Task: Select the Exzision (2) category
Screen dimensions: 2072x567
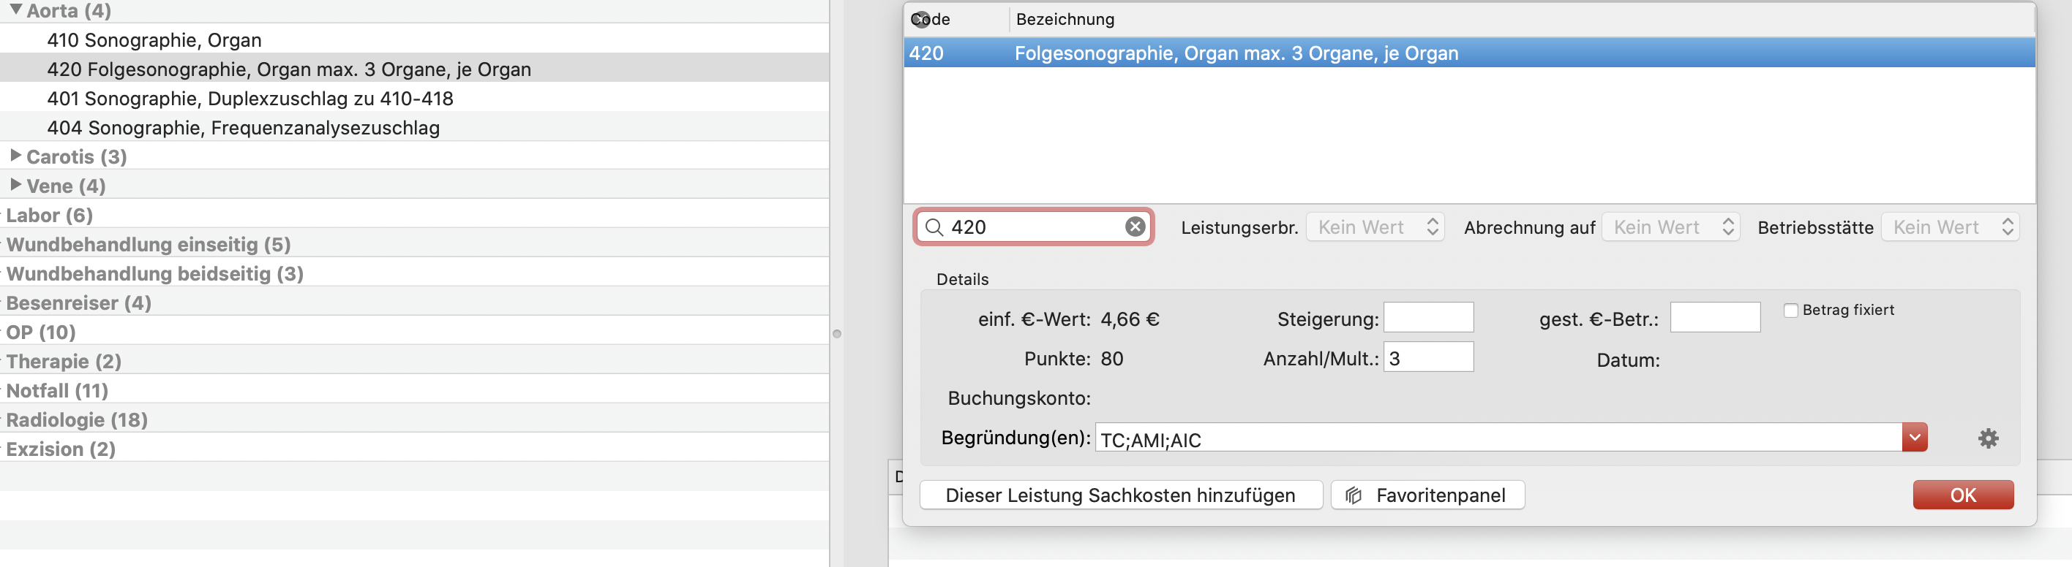Action: coord(61,449)
